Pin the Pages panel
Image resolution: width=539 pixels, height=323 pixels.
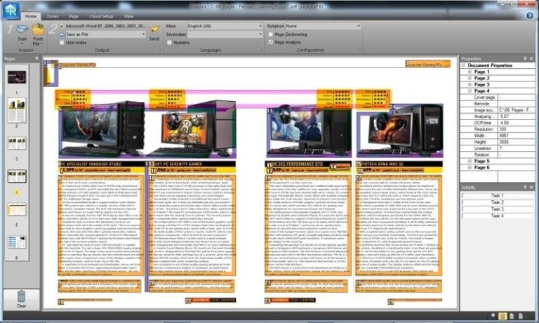pyautogui.click(x=36, y=59)
